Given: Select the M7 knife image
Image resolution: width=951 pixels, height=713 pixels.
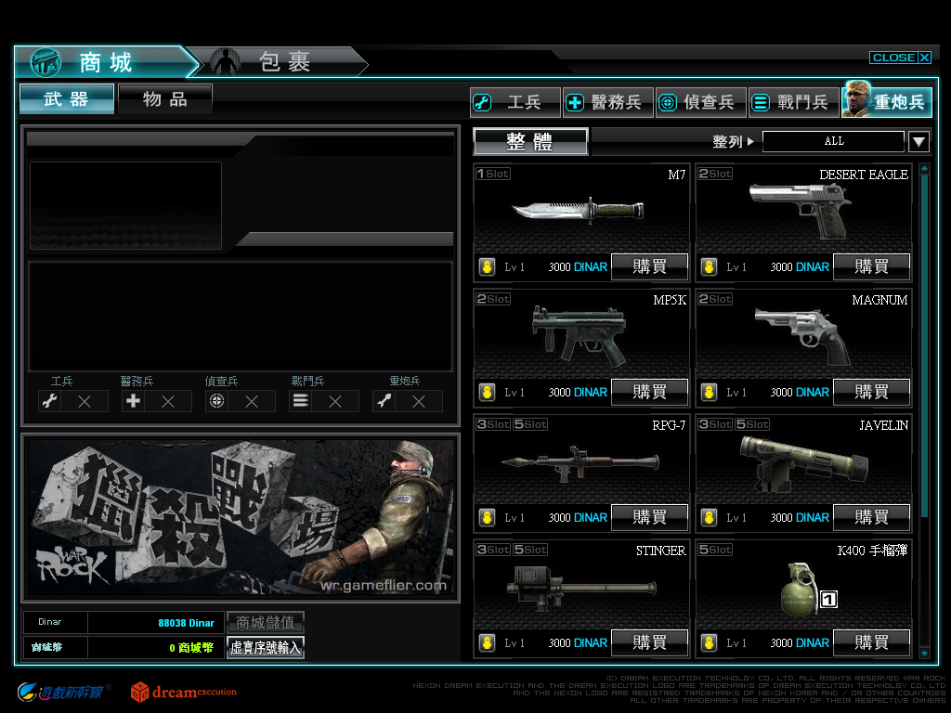Looking at the screenshot, I should coord(578,210).
